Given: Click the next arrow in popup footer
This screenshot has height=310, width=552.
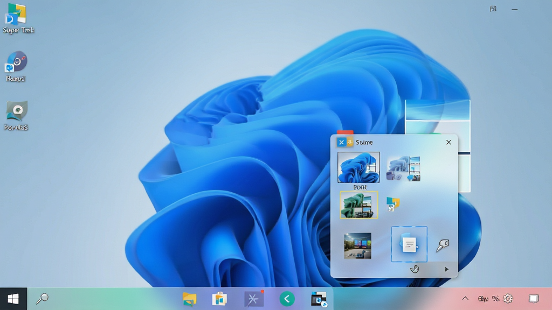Looking at the screenshot, I should click(x=446, y=269).
